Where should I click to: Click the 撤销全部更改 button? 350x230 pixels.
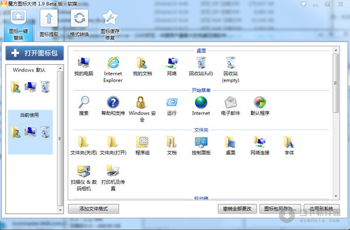coord(237,209)
